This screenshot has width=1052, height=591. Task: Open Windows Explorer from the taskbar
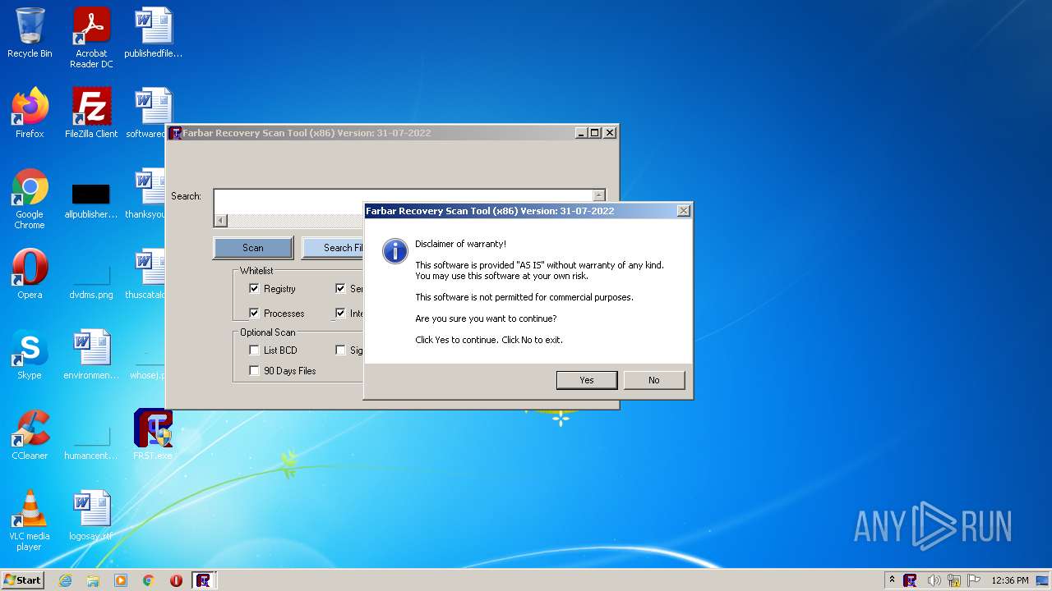click(93, 580)
